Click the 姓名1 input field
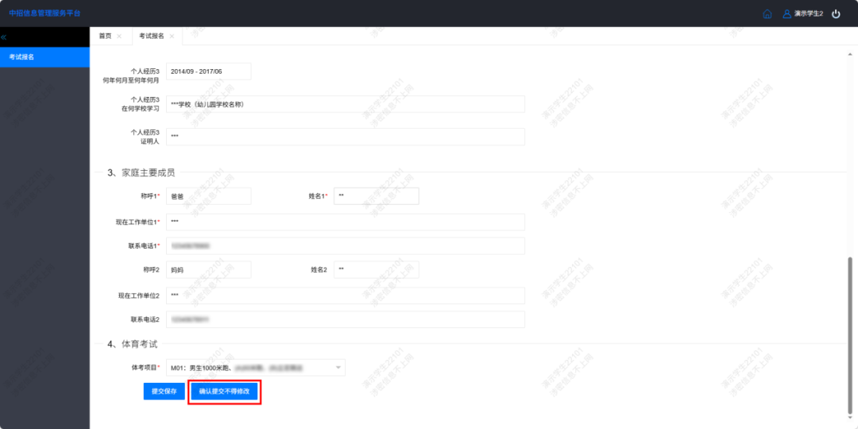 click(376, 196)
